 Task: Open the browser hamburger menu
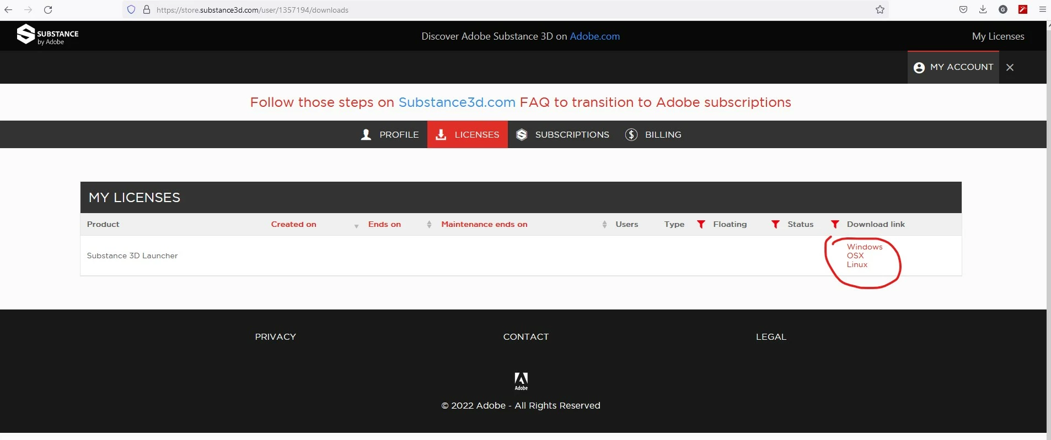(x=1042, y=9)
